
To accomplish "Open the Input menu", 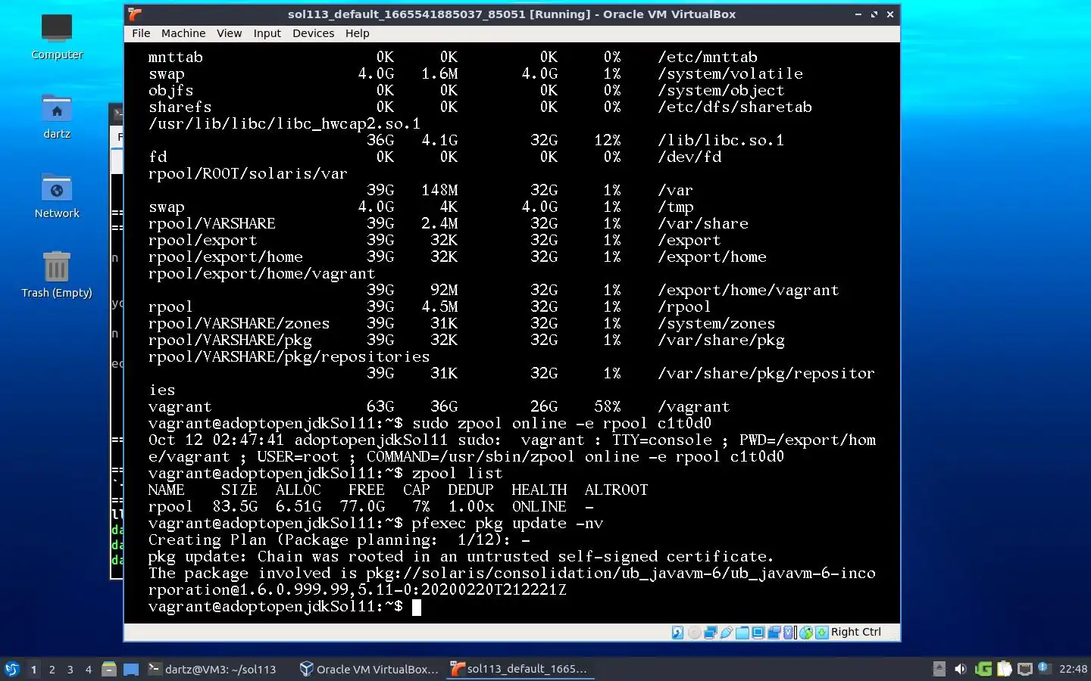I will coord(267,33).
